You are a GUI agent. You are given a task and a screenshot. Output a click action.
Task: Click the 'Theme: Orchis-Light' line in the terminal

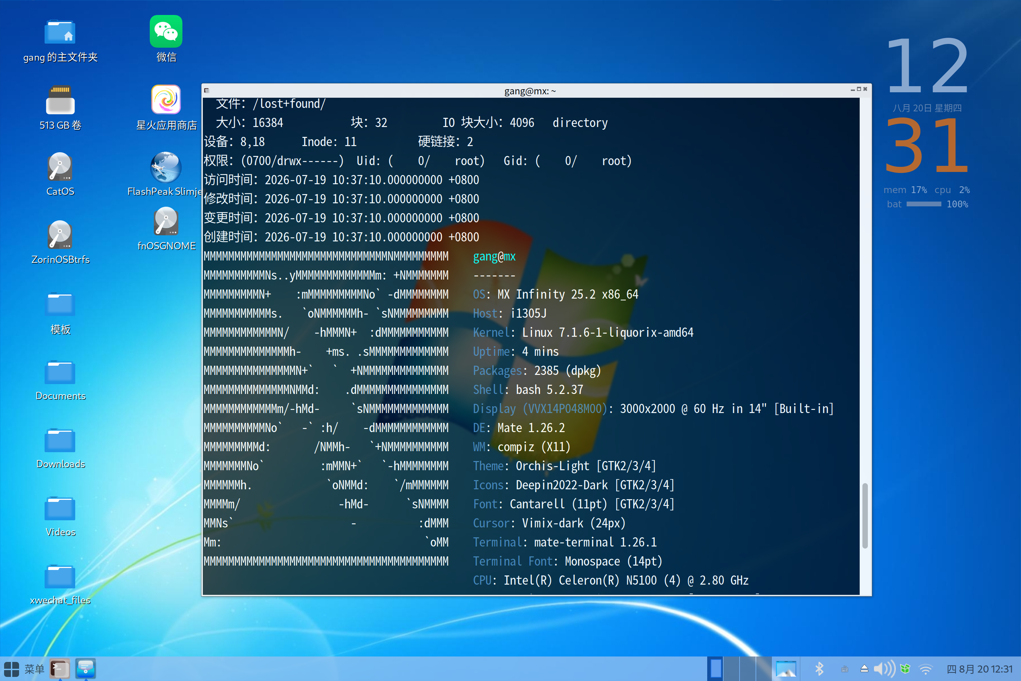point(564,466)
